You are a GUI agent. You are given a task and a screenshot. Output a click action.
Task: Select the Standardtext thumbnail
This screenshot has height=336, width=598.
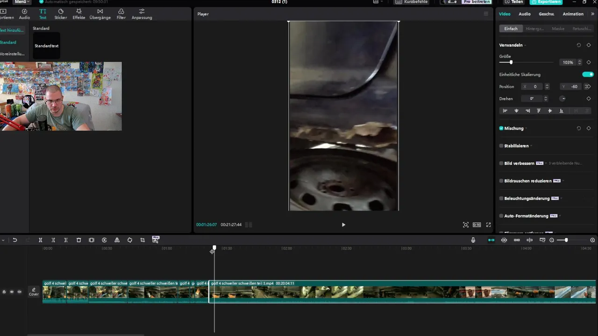point(46,46)
